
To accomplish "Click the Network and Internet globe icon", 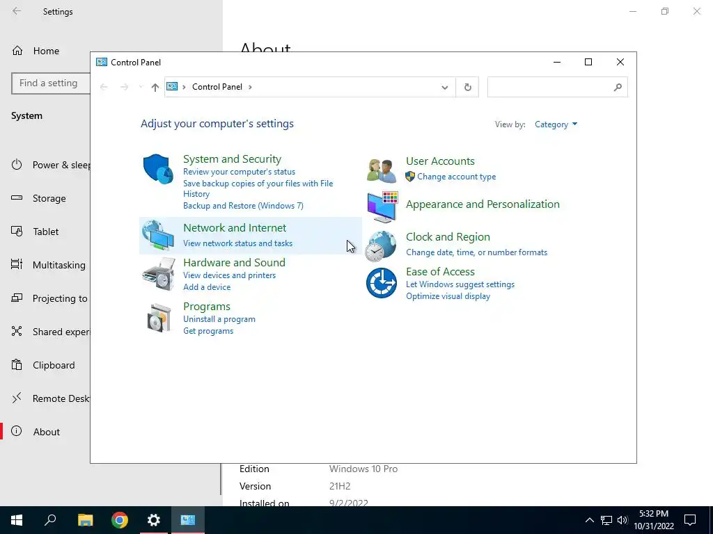I will 158,235.
